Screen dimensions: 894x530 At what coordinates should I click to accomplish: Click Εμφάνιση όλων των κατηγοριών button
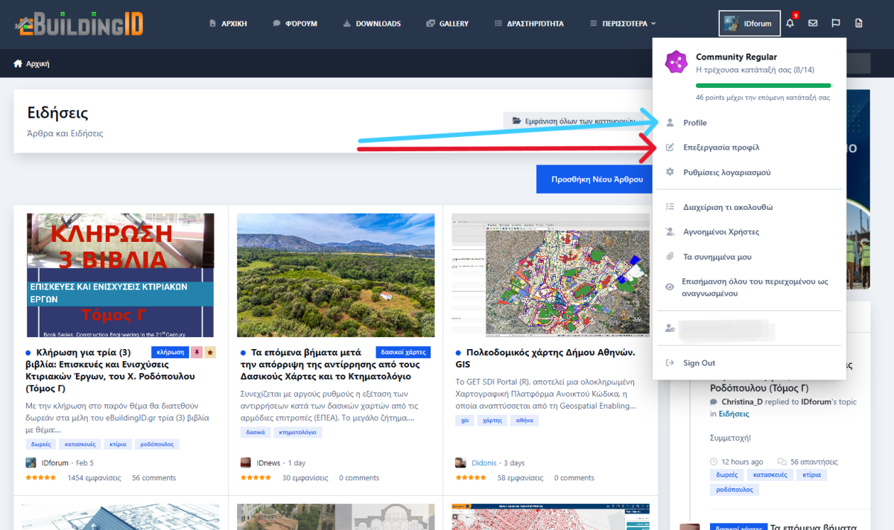click(x=574, y=121)
